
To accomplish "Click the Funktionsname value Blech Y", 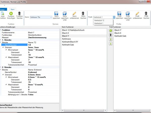I will [x=31, y=32].
